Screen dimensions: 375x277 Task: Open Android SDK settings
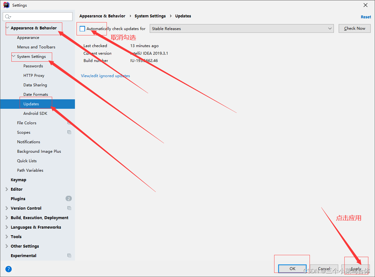click(x=35, y=114)
